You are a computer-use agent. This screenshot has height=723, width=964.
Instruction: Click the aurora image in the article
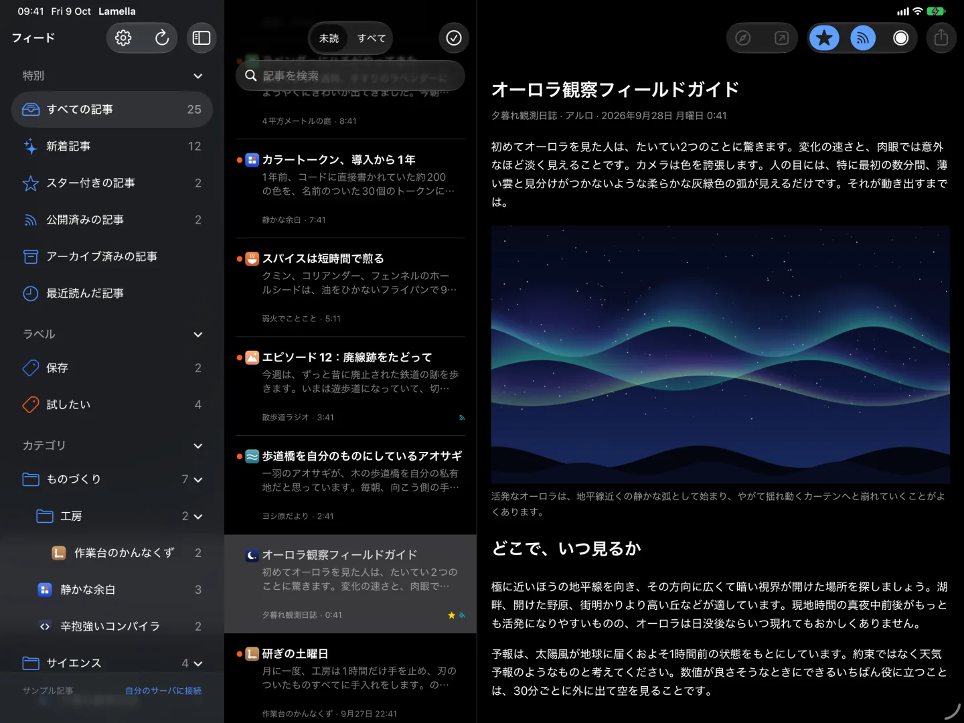pyautogui.click(x=720, y=355)
